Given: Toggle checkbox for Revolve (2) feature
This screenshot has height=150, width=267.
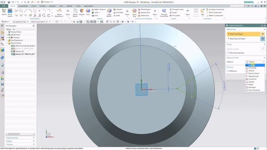Looking at the screenshot, I should [x=12, y=51].
